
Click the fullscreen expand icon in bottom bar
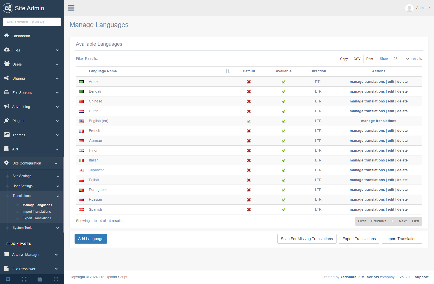pos(24,279)
